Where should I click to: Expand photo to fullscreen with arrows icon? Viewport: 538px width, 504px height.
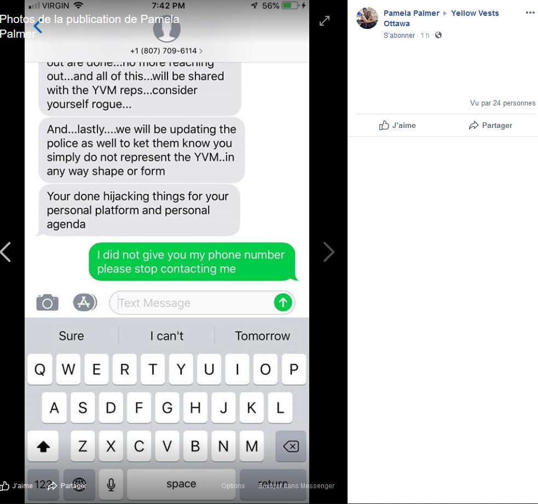coord(324,21)
